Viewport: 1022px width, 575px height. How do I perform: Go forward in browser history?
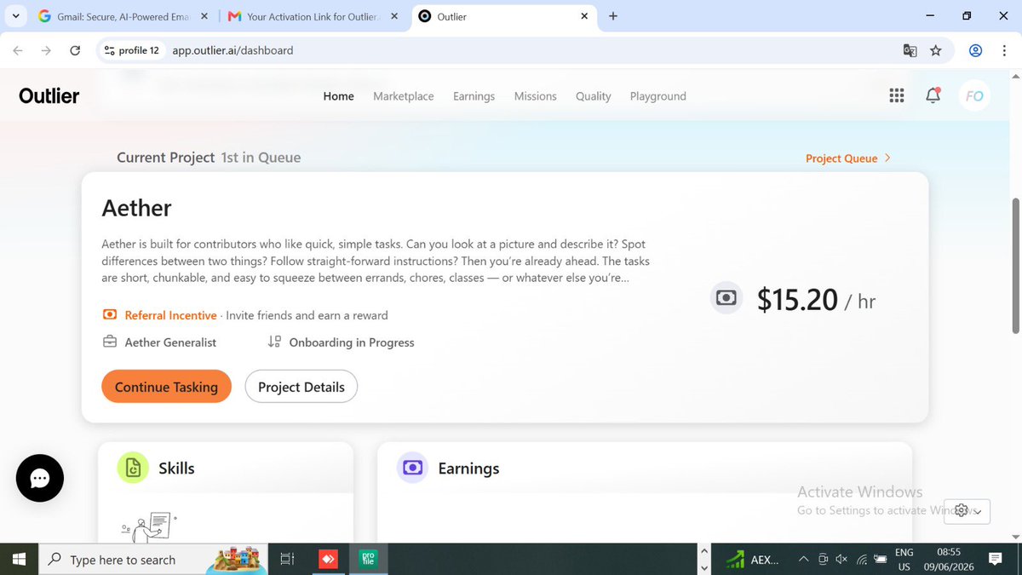tap(47, 50)
